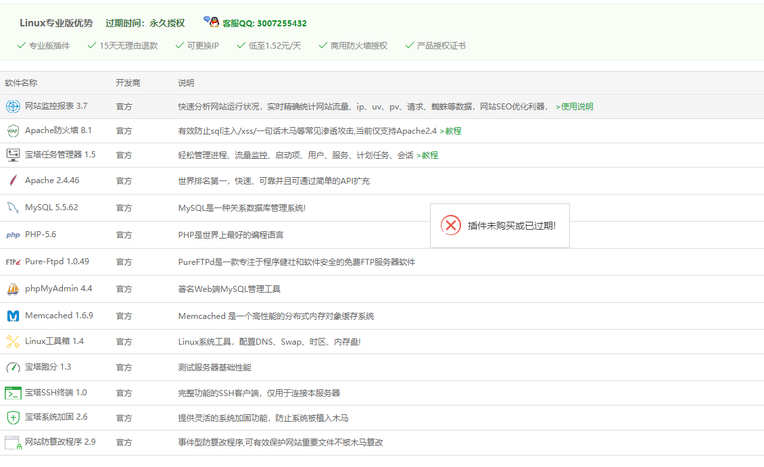This screenshot has height=467, width=764.
Task: Click the 宝塔系统加固 shield icon
Action: [x=13, y=418]
